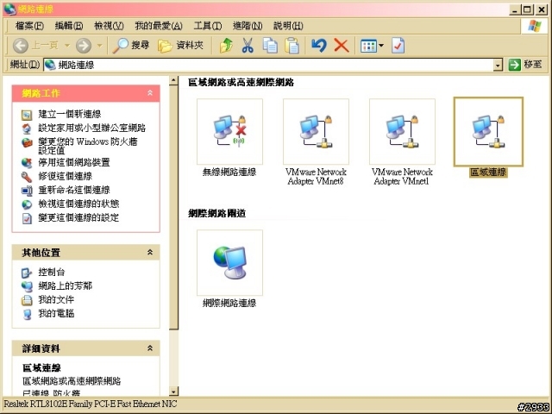Click the new connection wizard icon
This screenshot has width=552, height=414.
pyautogui.click(x=27, y=115)
